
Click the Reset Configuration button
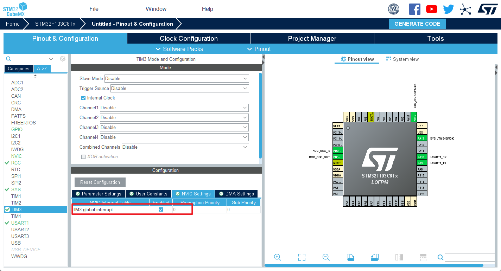pyautogui.click(x=100, y=182)
